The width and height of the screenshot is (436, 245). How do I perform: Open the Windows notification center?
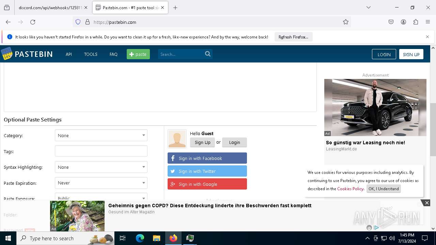tap(425, 238)
